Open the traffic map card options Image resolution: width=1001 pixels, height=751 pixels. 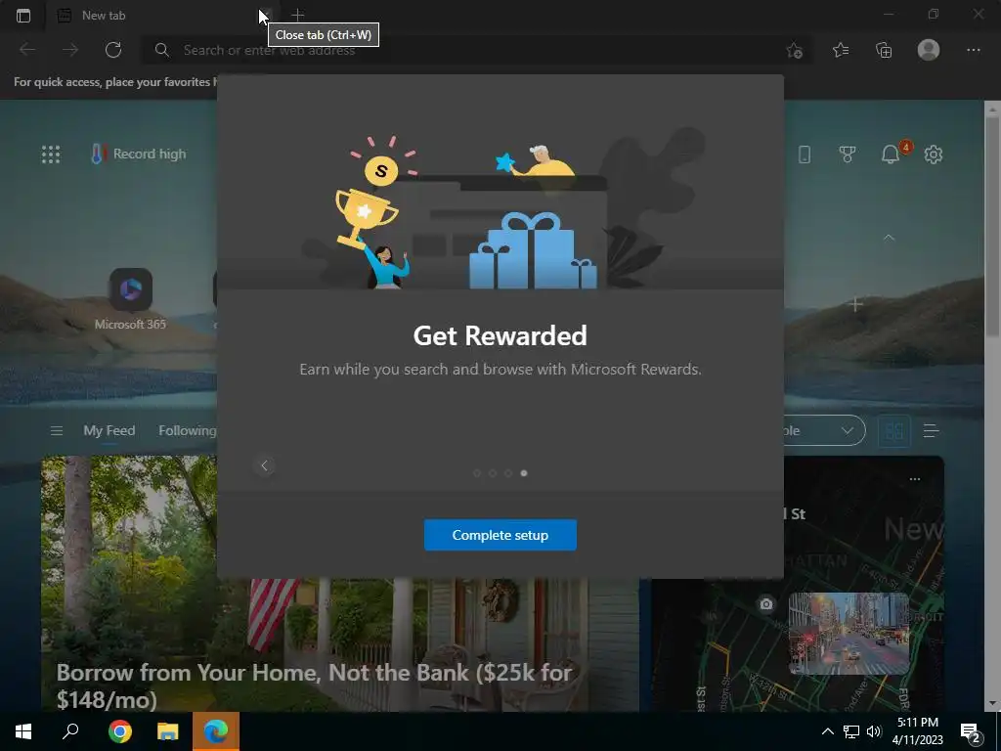click(x=915, y=479)
